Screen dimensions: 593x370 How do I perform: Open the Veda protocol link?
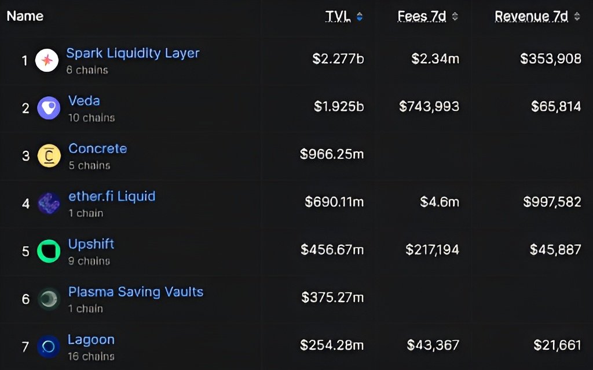(84, 101)
